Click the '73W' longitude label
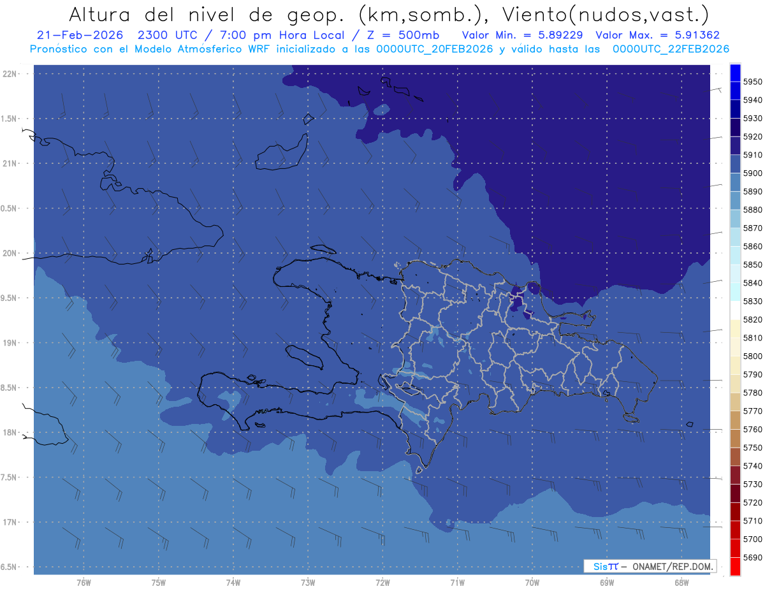This screenshot has width=765, height=591. pyautogui.click(x=308, y=583)
